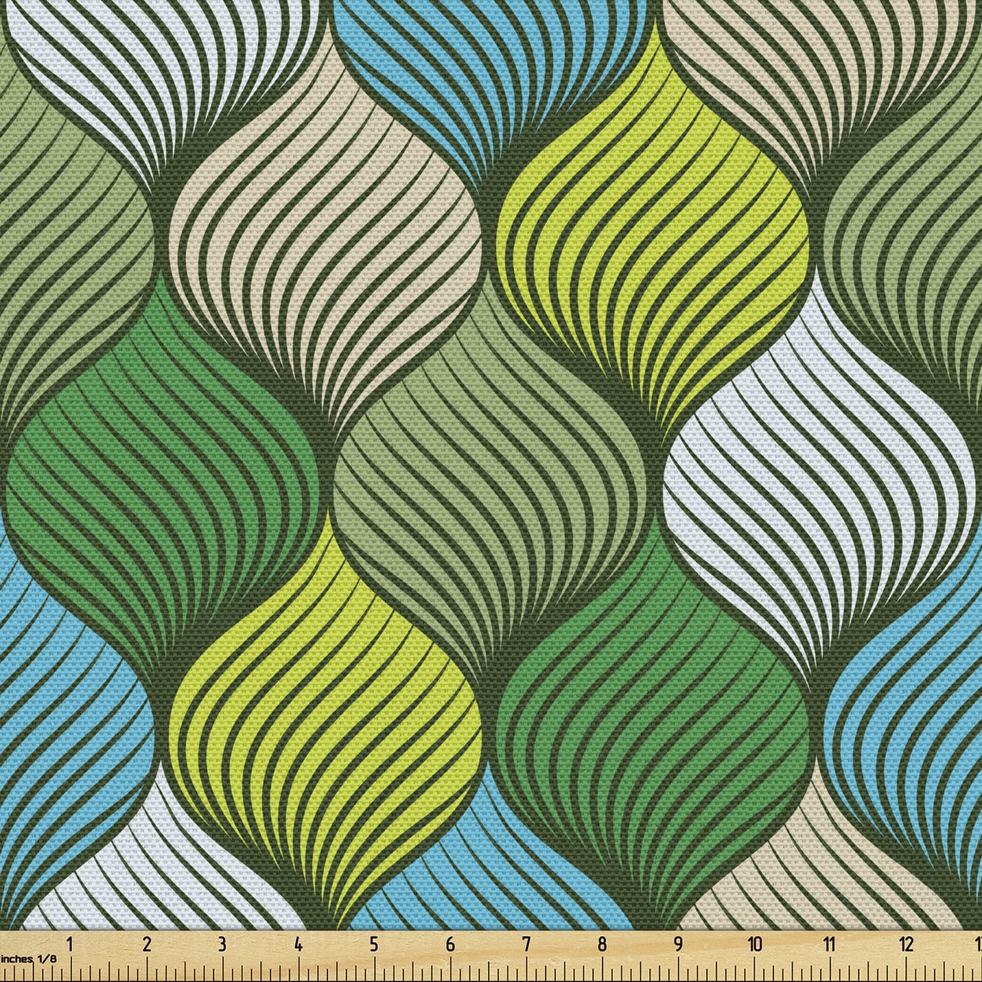Select the white wave shape at right middle
Viewport: 982px width, 982px height.
(818, 458)
